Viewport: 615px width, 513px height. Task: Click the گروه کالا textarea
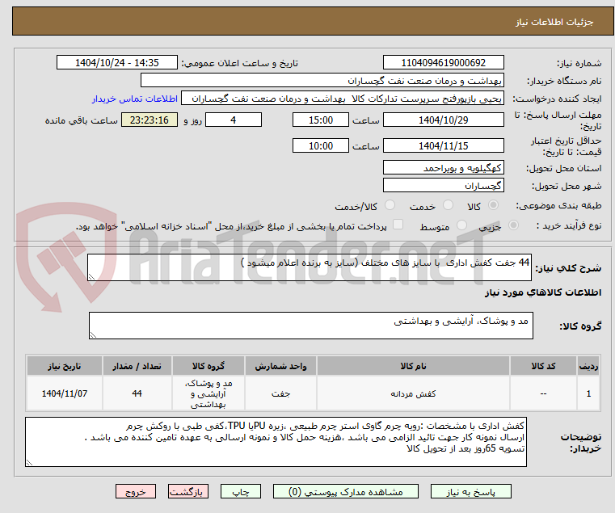click(310, 326)
